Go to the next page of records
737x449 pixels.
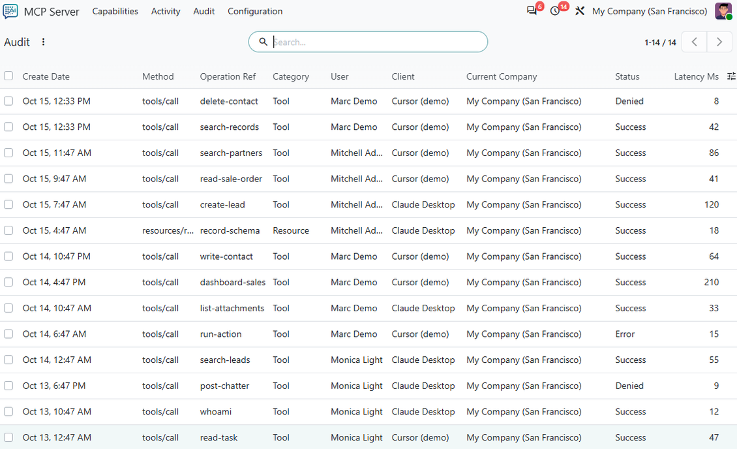pyautogui.click(x=719, y=42)
